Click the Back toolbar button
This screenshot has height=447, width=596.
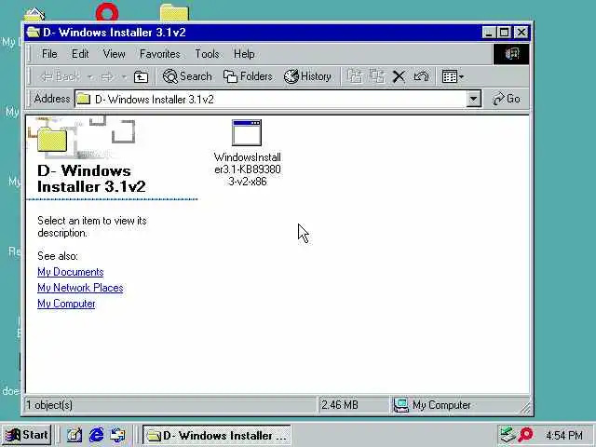tap(61, 76)
